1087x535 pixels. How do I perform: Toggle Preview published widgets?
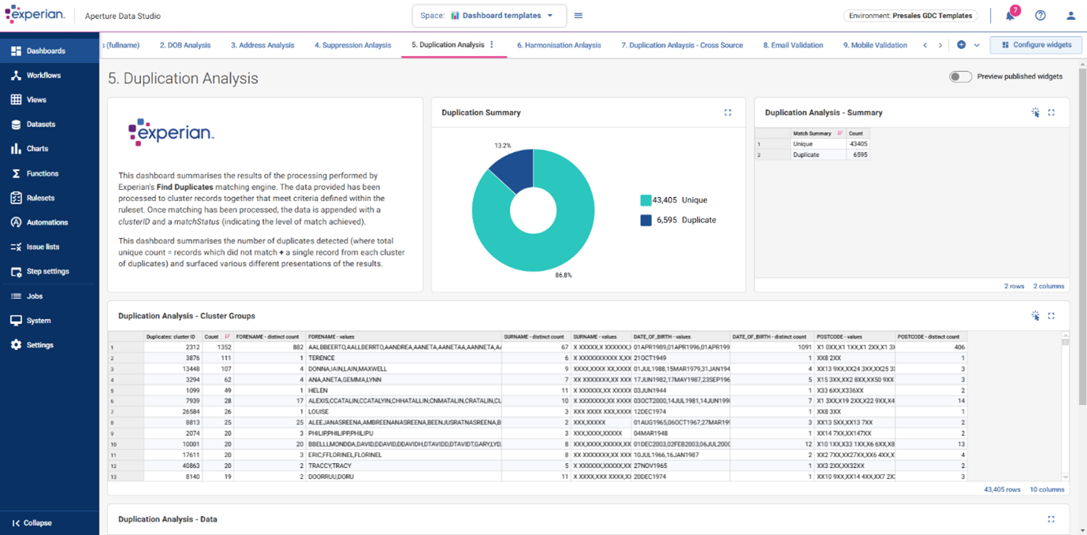[x=960, y=76]
